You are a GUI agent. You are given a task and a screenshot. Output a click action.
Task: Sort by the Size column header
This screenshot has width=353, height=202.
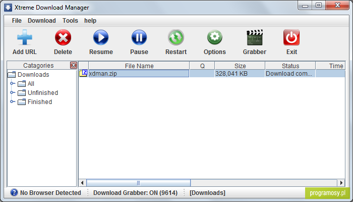(x=240, y=66)
